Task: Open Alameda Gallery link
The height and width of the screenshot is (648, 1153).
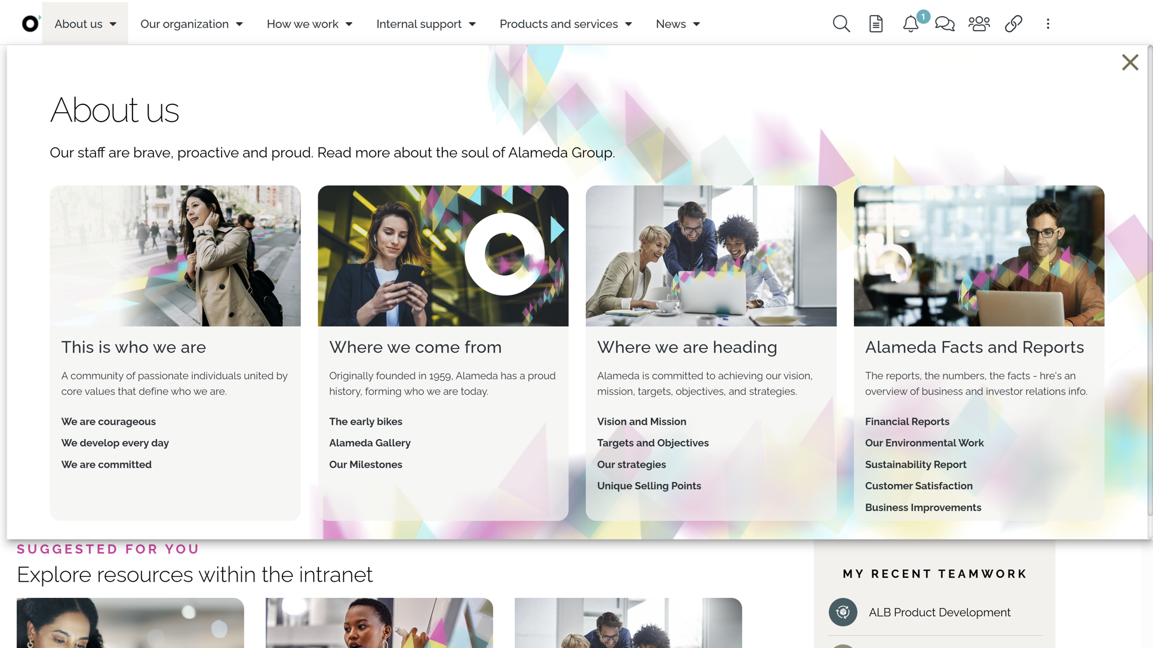Action: click(x=370, y=443)
